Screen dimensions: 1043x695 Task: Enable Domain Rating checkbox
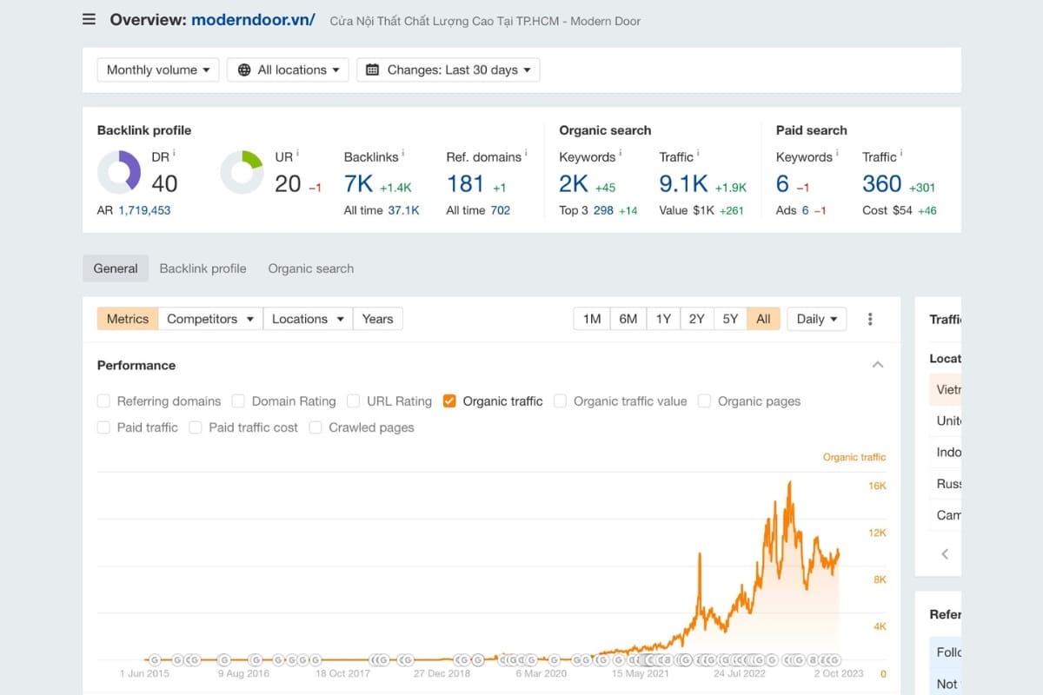(x=238, y=401)
